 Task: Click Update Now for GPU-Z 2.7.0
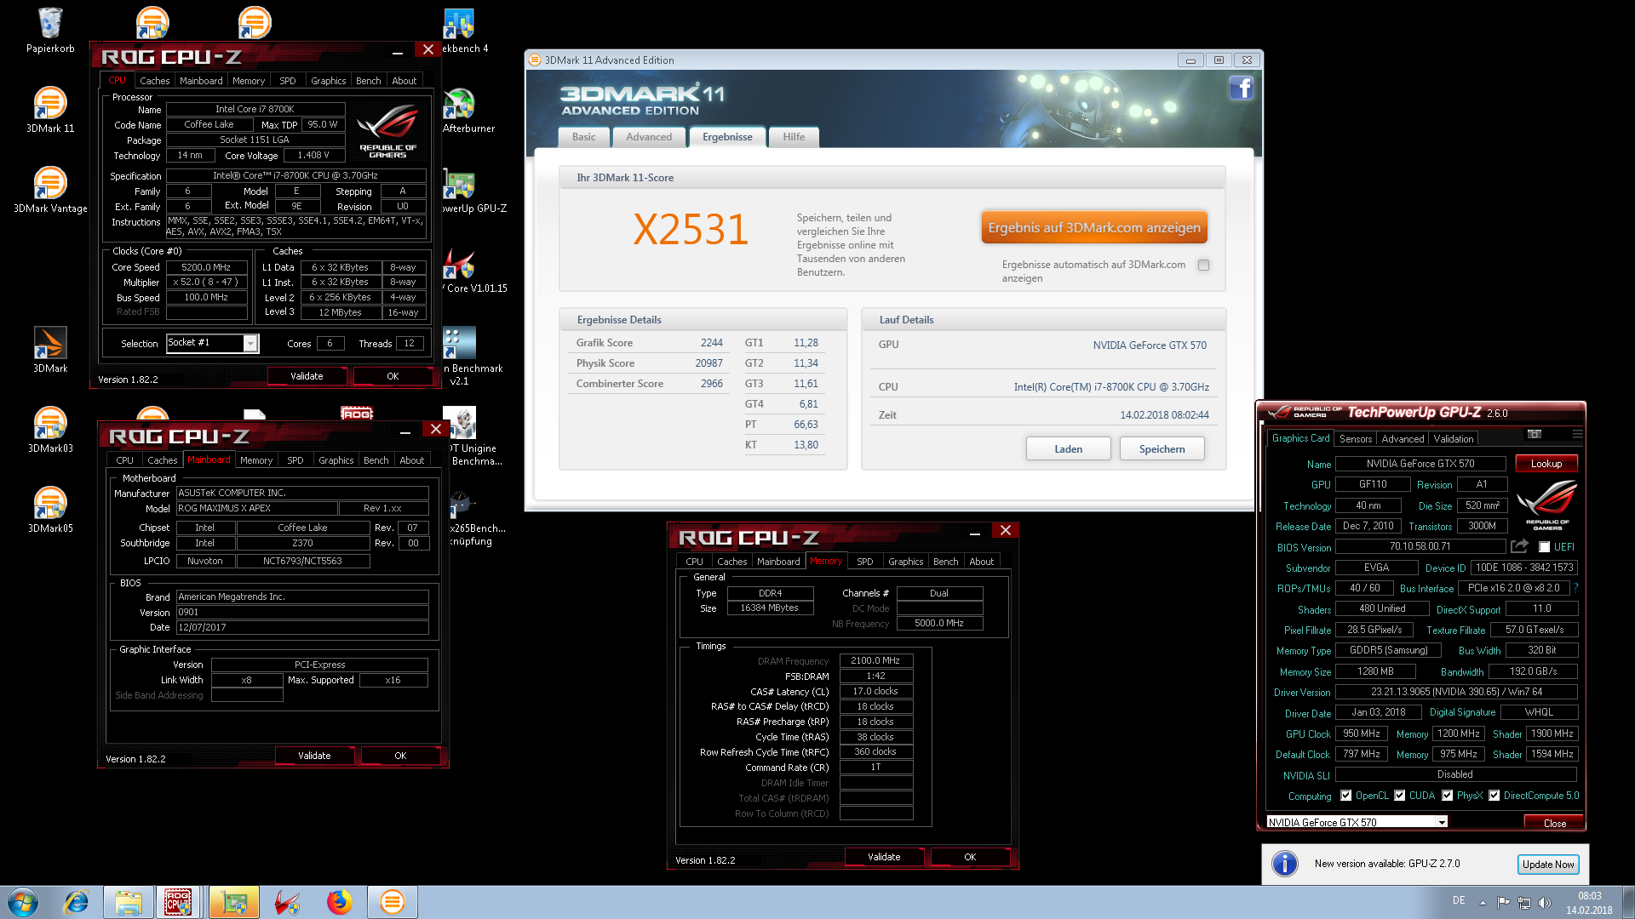pyautogui.click(x=1548, y=865)
